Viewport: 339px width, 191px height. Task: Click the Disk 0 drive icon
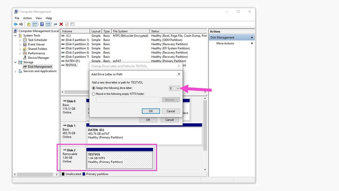click(x=65, y=101)
